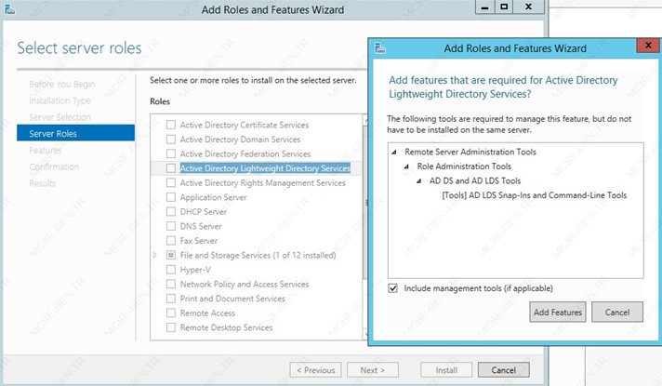Screen dimensions: 662x386
Task: Maximize the main Add Roles wizard window
Action: 504,7
